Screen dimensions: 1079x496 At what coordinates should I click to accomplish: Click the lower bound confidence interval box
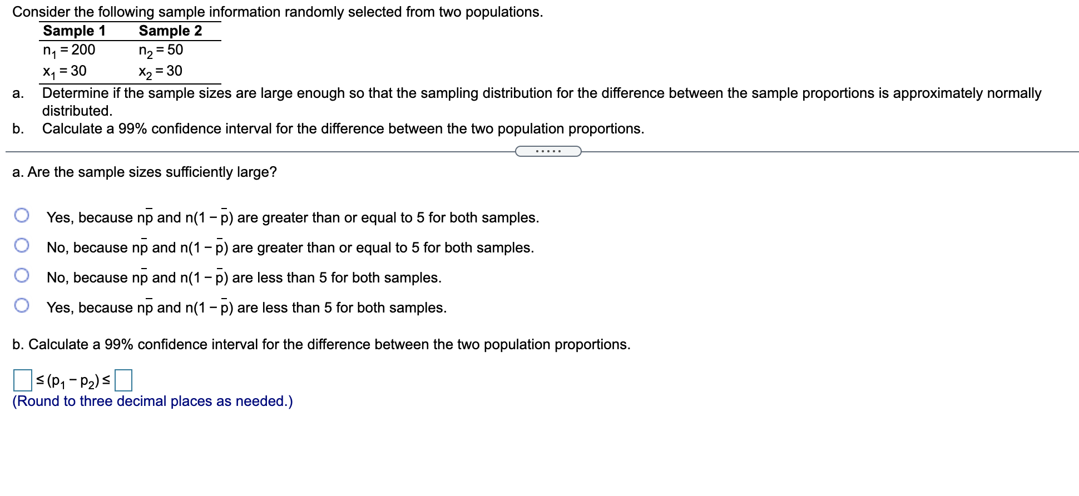click(x=23, y=380)
